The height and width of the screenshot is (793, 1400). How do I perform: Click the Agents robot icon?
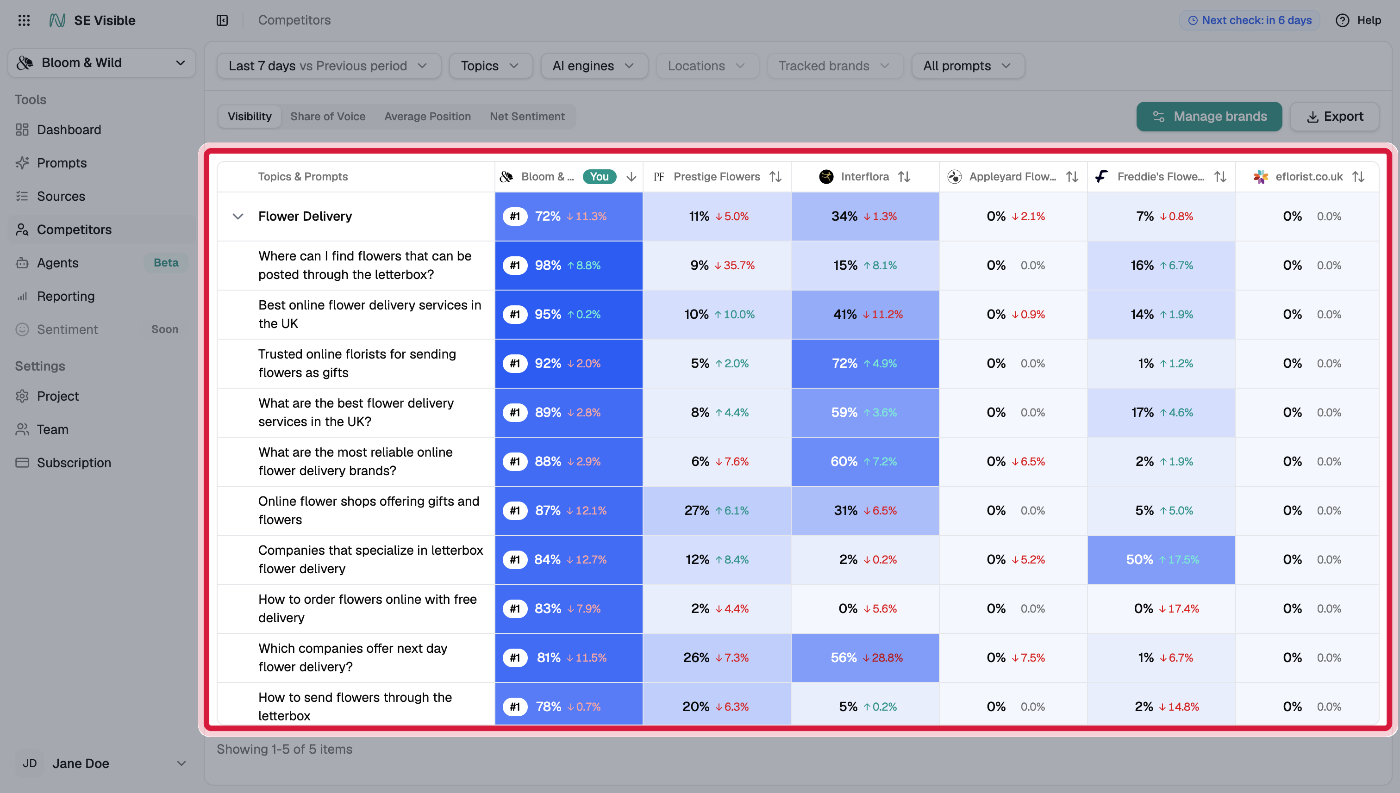click(x=22, y=262)
